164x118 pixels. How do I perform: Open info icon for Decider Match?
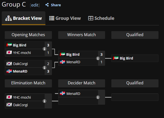click(98, 97)
